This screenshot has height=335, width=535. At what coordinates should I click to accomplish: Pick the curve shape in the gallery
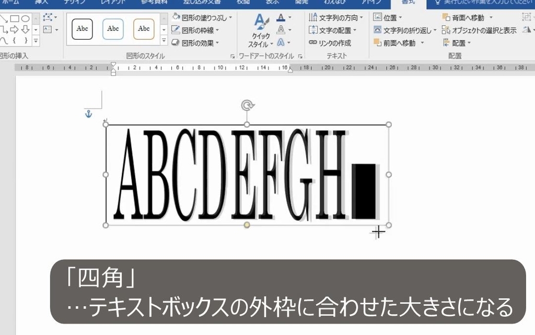tap(3, 41)
